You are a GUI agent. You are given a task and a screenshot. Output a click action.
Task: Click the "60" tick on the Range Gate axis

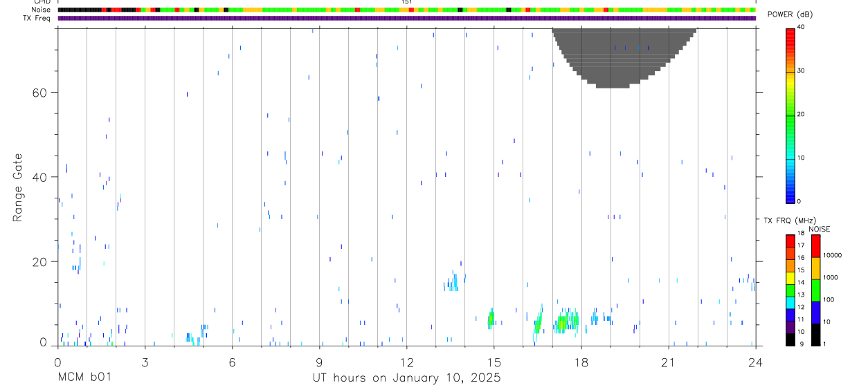(x=40, y=93)
